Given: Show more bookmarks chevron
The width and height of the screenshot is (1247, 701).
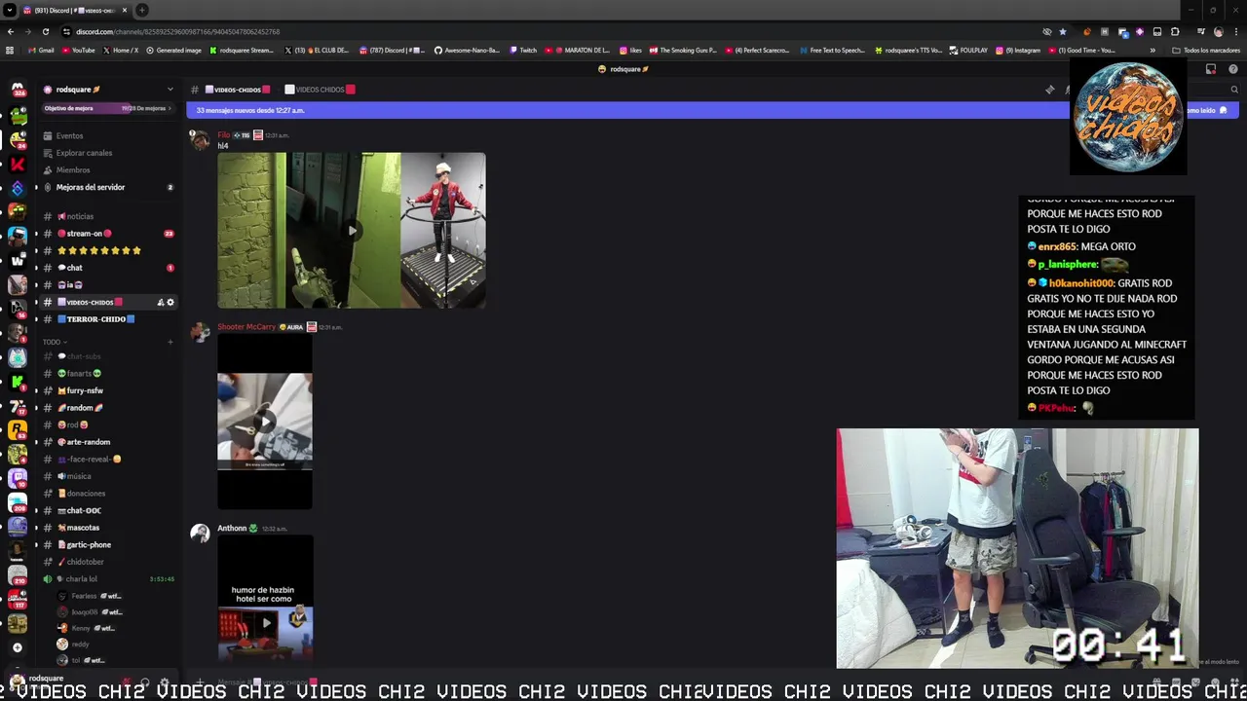Looking at the screenshot, I should [x=1153, y=50].
